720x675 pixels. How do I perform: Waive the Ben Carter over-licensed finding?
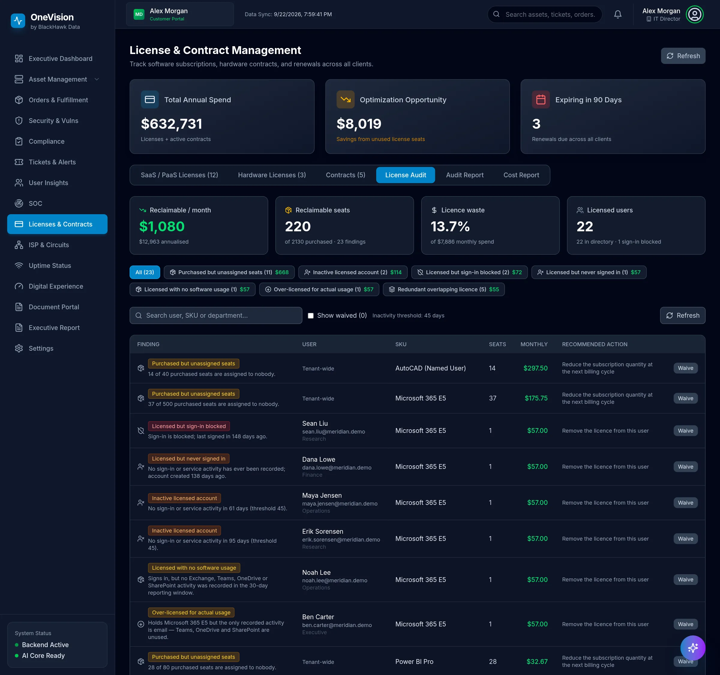click(x=685, y=624)
